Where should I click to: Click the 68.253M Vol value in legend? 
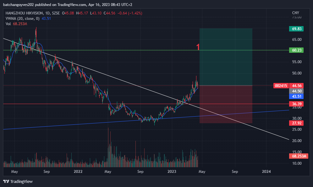click(20, 24)
